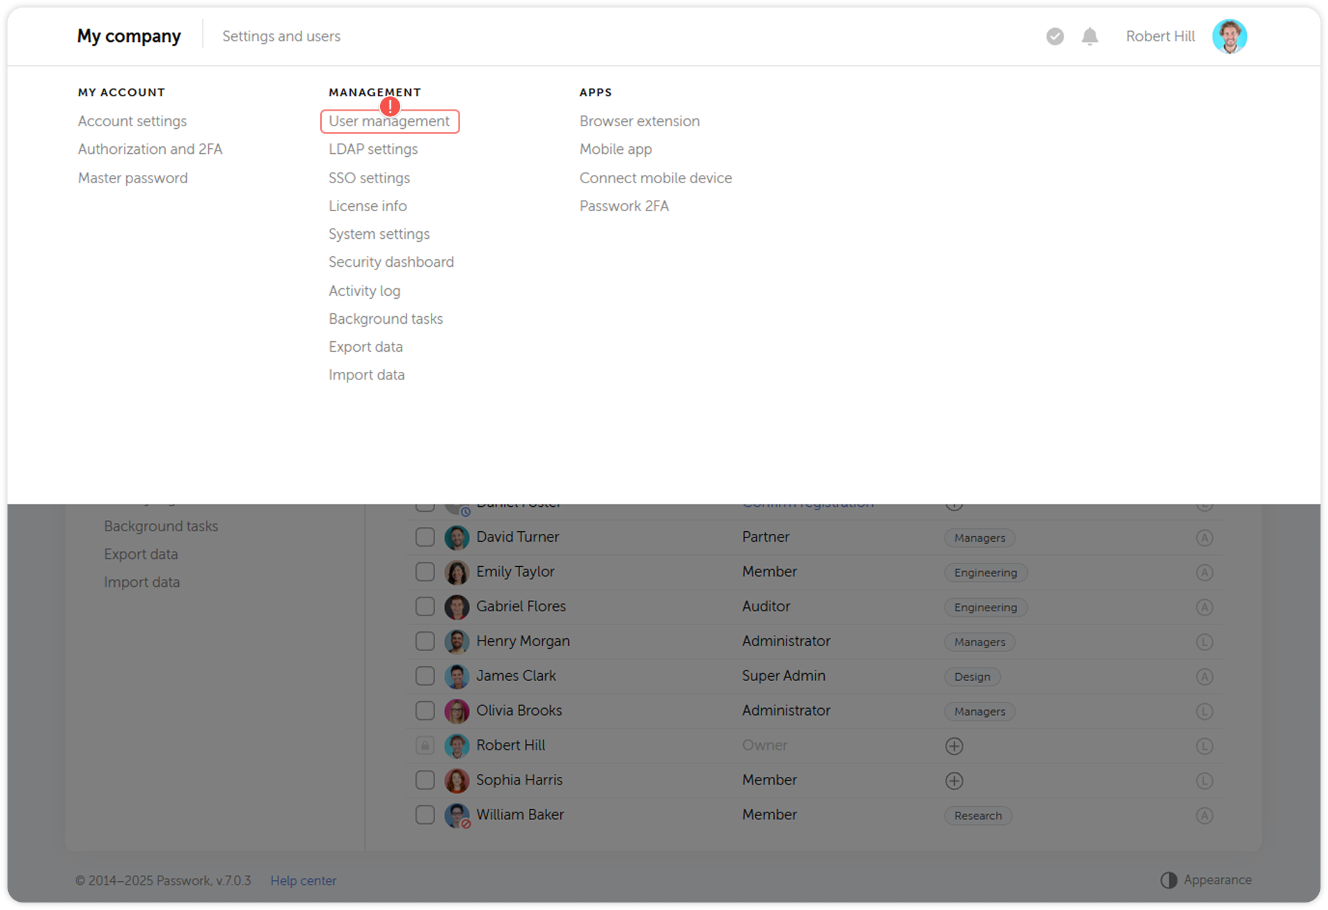Click the L icon in Olivia Brooks row

tap(1204, 711)
